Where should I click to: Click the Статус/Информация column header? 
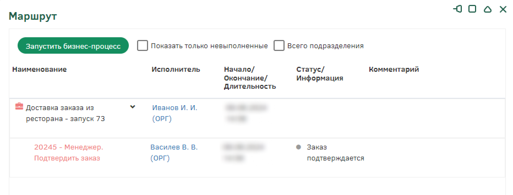tap(320, 74)
